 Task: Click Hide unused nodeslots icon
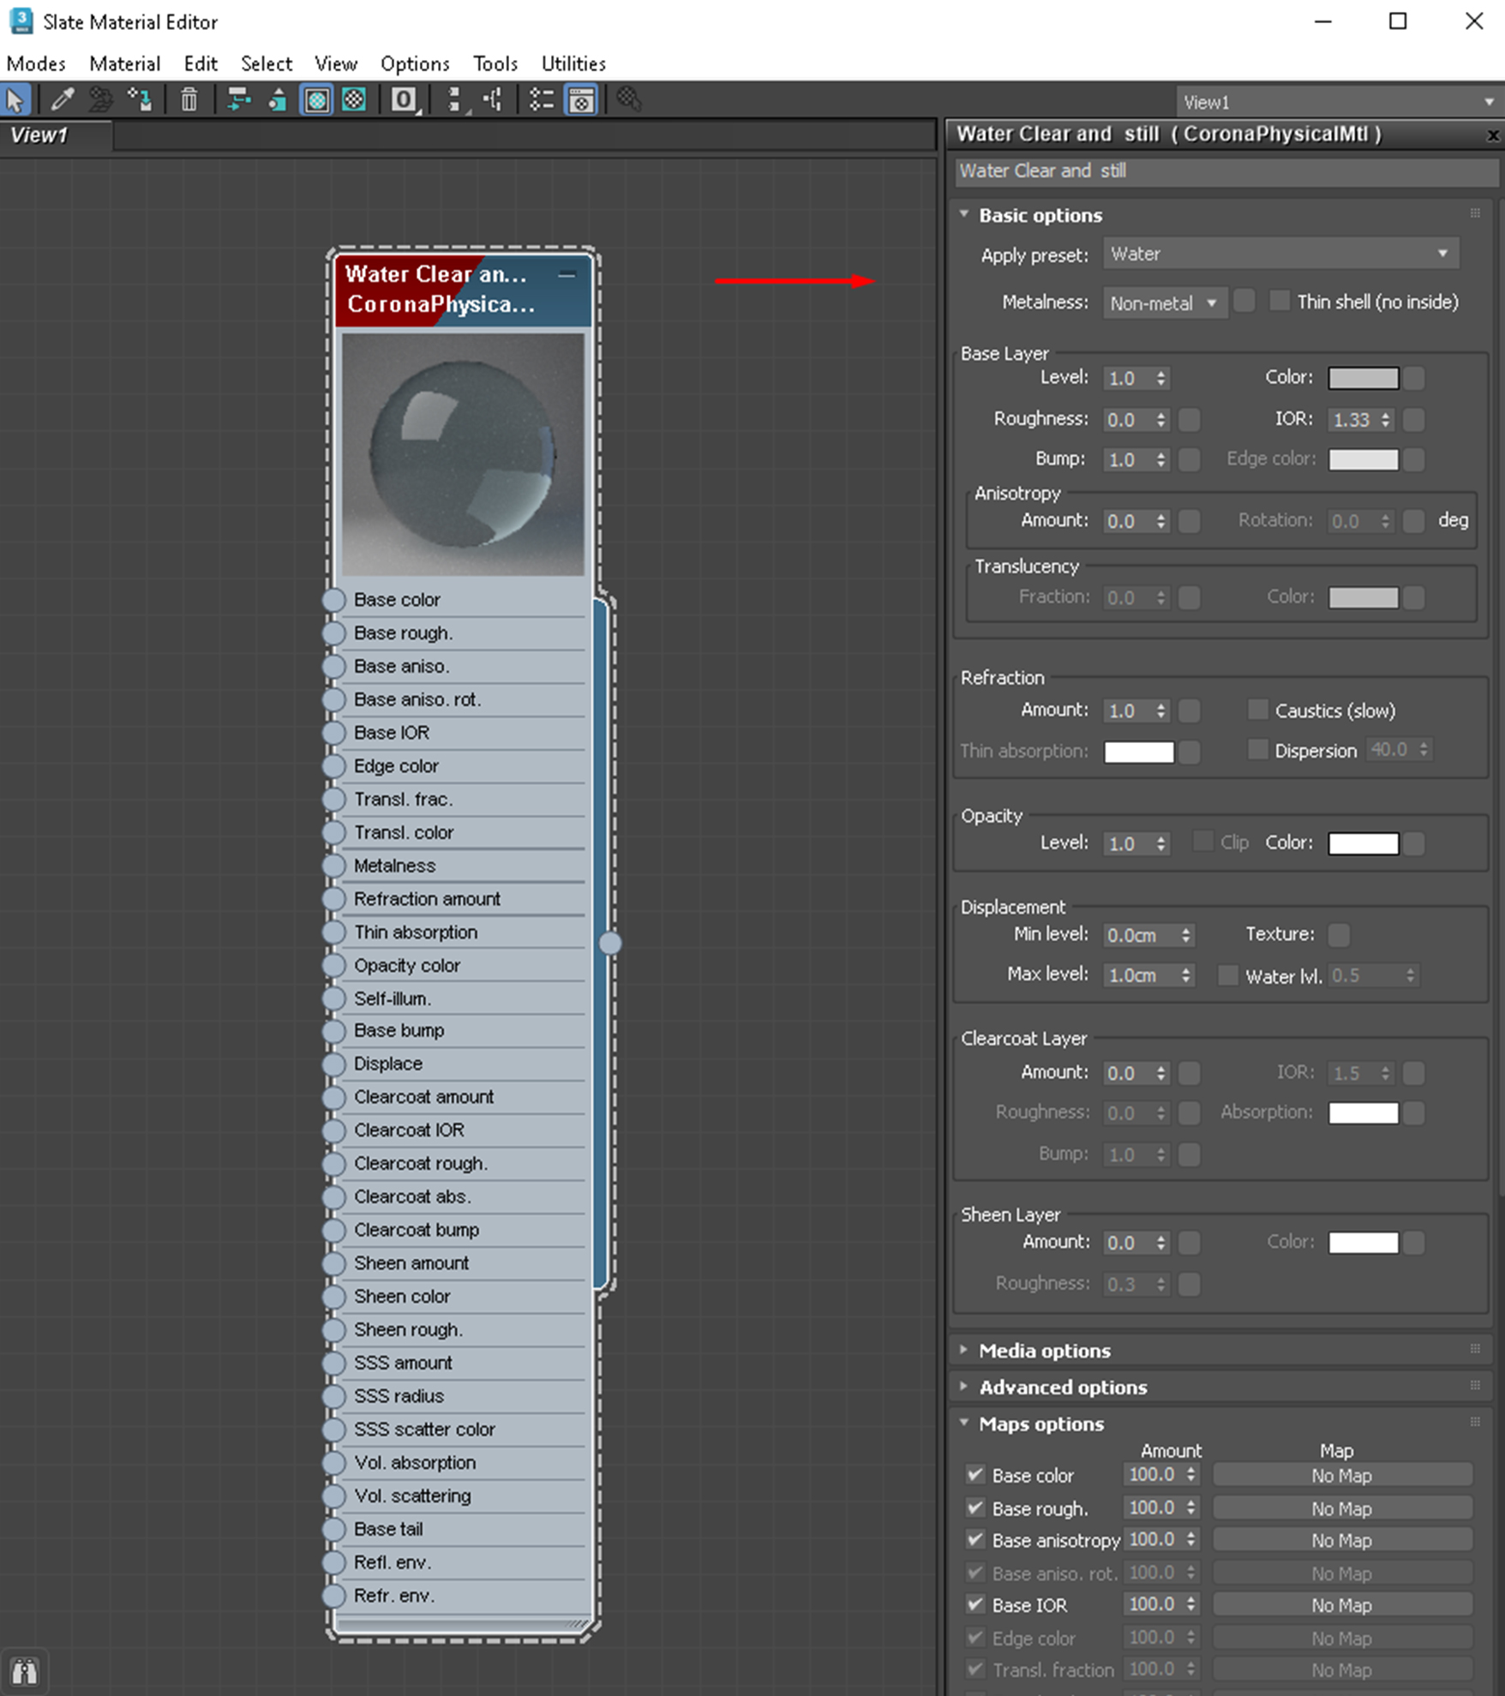276,100
